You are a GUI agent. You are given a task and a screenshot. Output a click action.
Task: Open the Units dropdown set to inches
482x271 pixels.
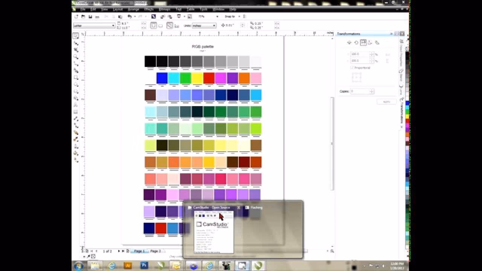(x=214, y=26)
